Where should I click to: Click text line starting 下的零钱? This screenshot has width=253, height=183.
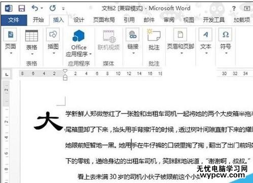[x=158, y=161]
